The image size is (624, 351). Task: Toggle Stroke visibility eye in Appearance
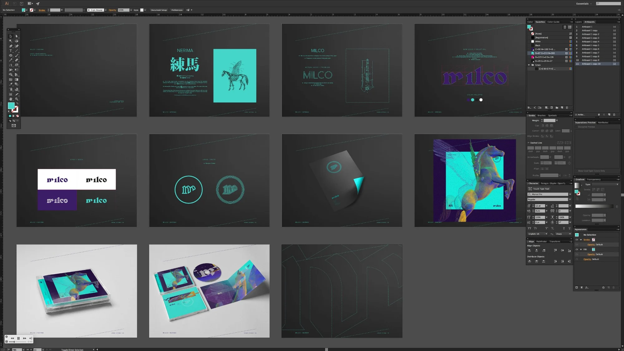pyautogui.click(x=577, y=240)
